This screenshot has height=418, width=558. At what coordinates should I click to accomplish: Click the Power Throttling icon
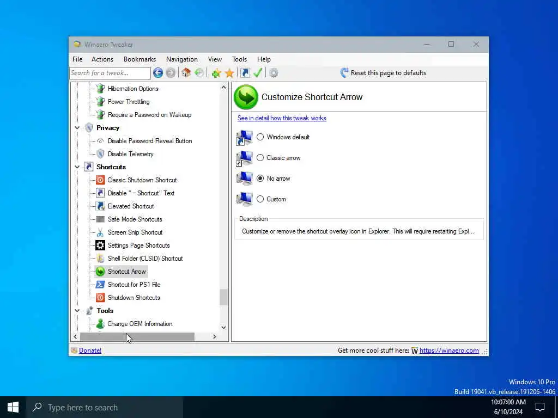coord(101,102)
